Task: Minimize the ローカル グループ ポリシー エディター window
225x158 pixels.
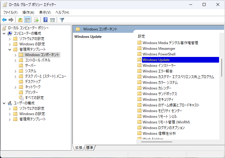Action: point(191,4)
